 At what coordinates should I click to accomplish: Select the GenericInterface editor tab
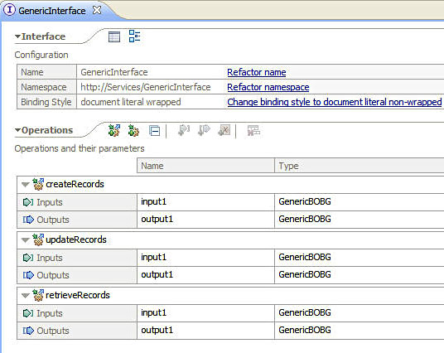52,11
